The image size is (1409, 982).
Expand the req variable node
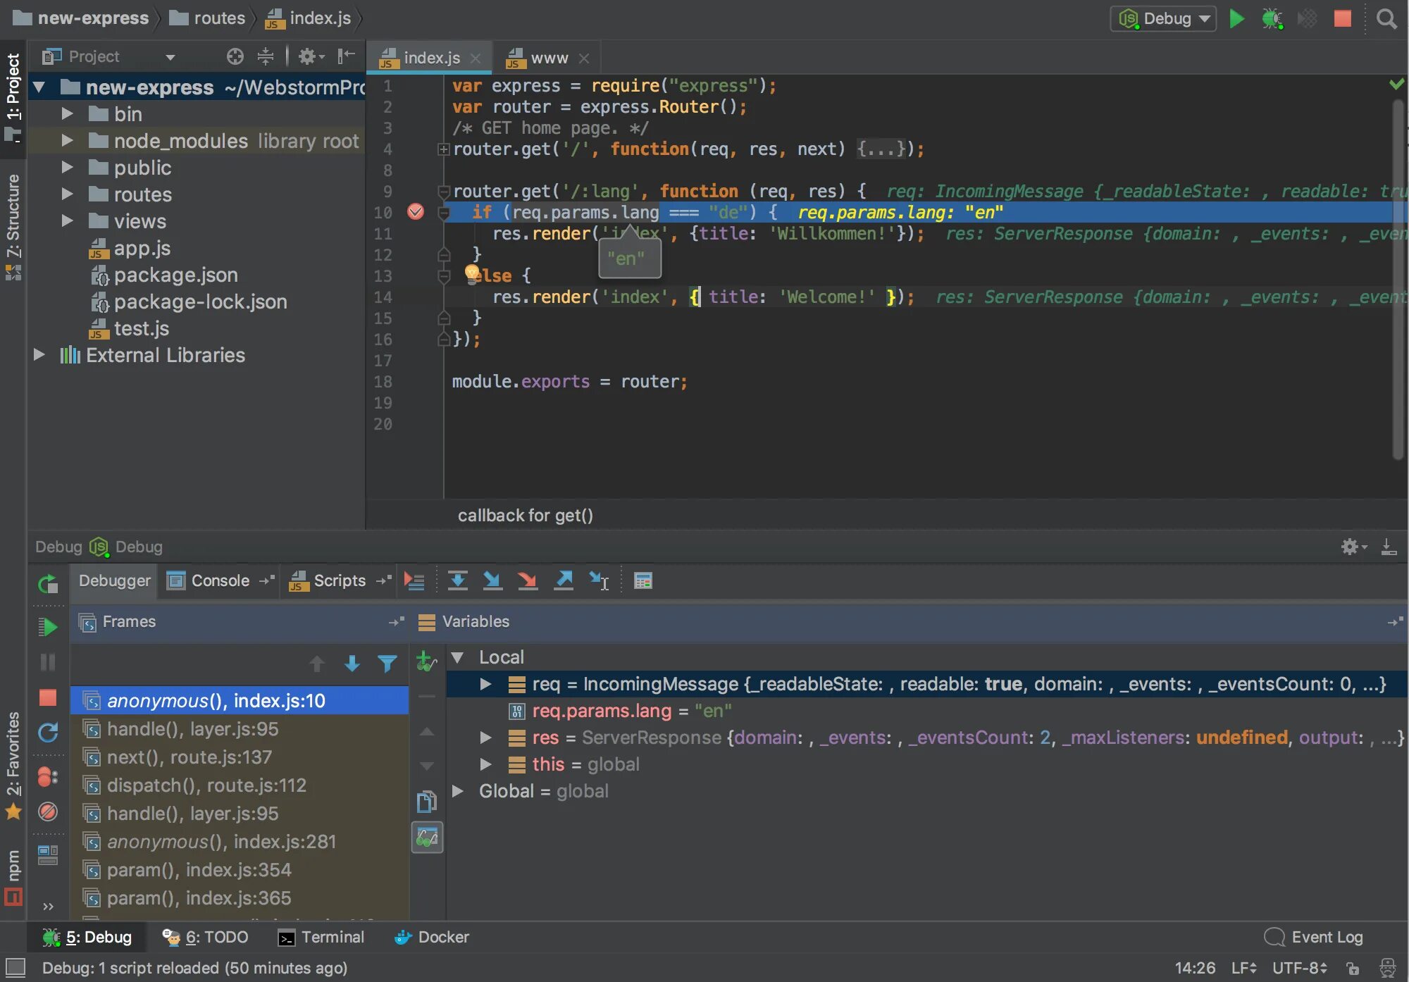click(485, 684)
